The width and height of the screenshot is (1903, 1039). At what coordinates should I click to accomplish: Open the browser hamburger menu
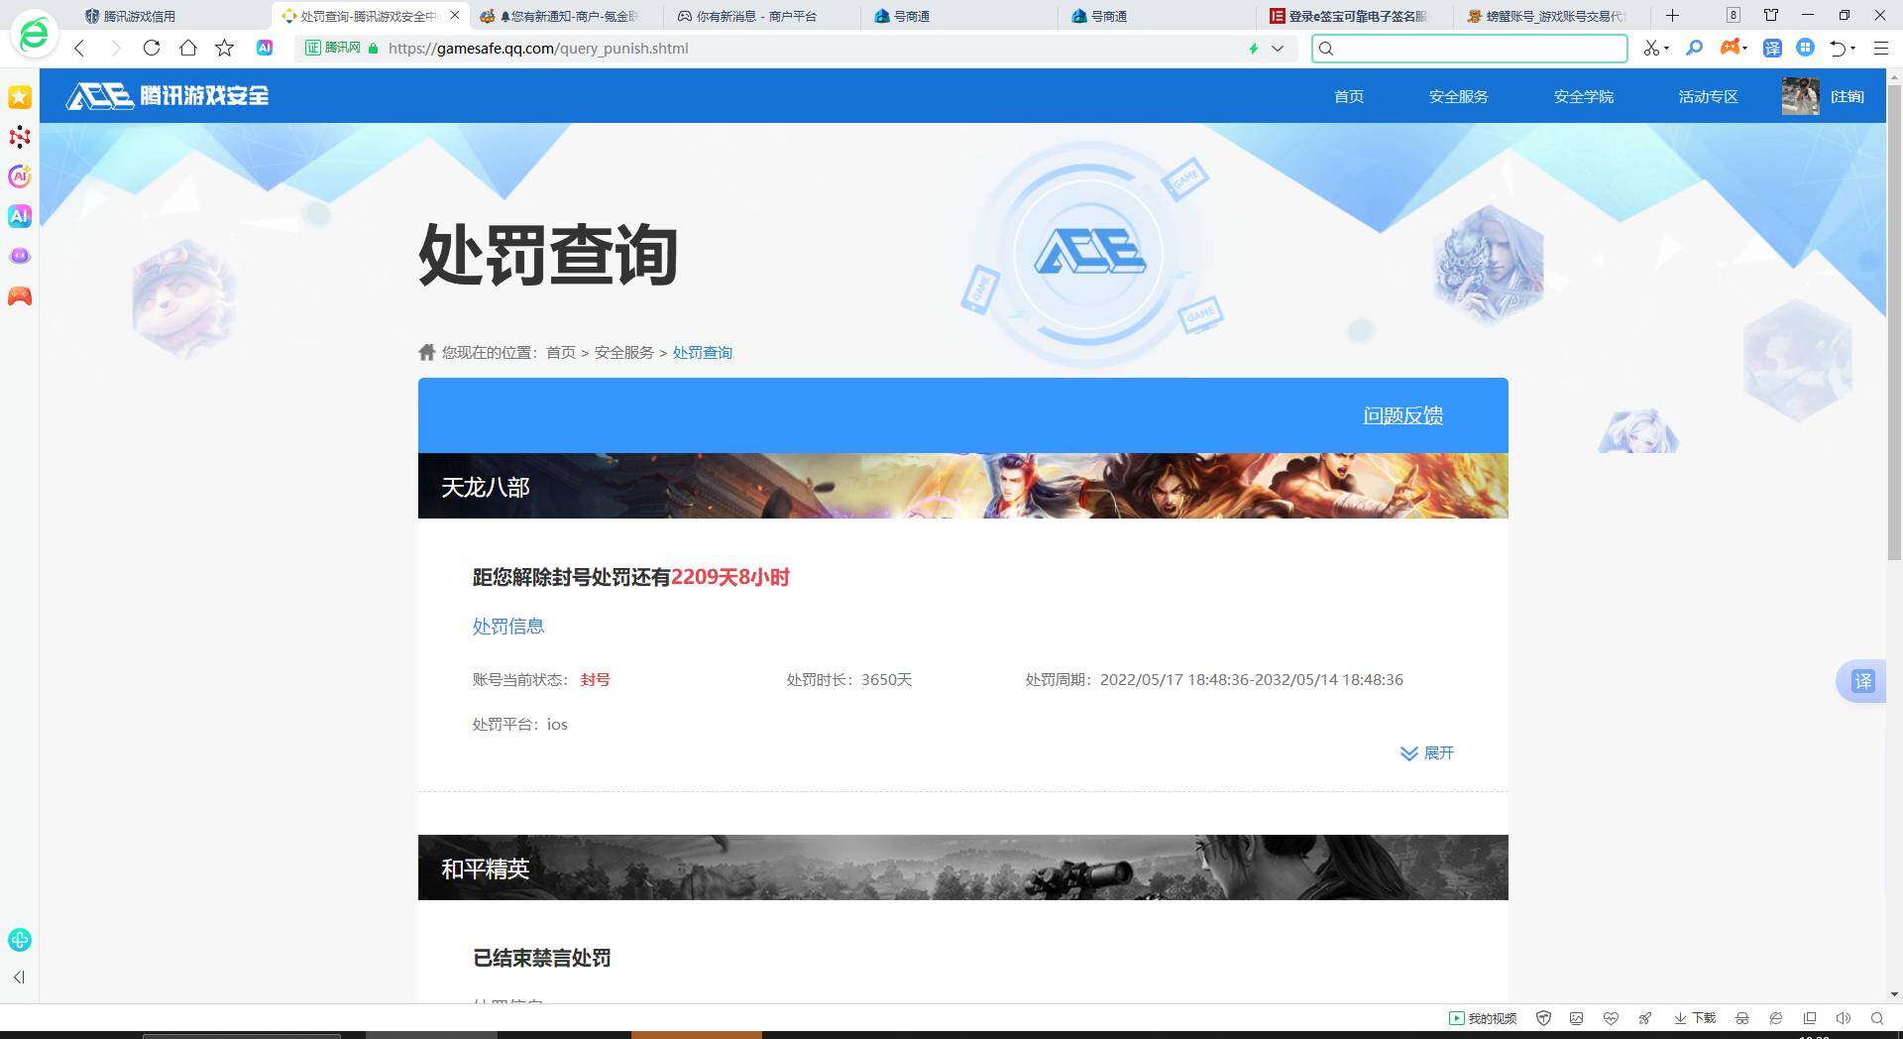click(1881, 48)
